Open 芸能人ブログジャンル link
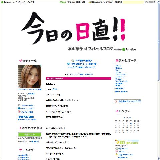 point(126,155)
